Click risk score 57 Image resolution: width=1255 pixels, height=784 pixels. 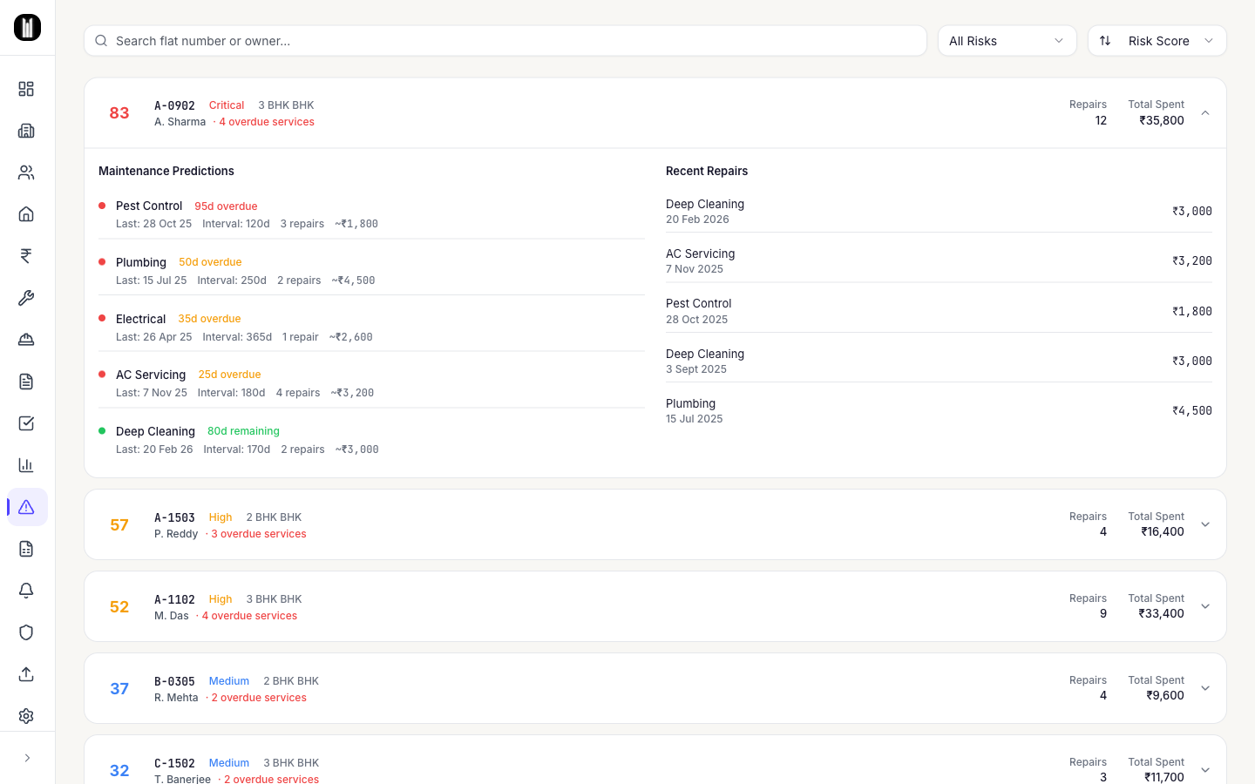point(119,524)
